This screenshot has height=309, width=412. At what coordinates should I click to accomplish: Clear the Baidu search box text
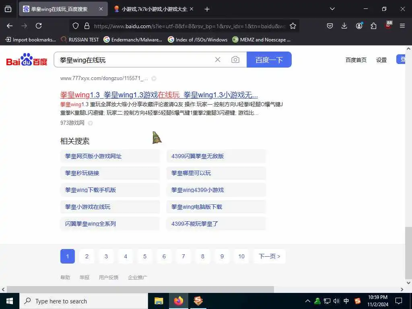coord(218,60)
